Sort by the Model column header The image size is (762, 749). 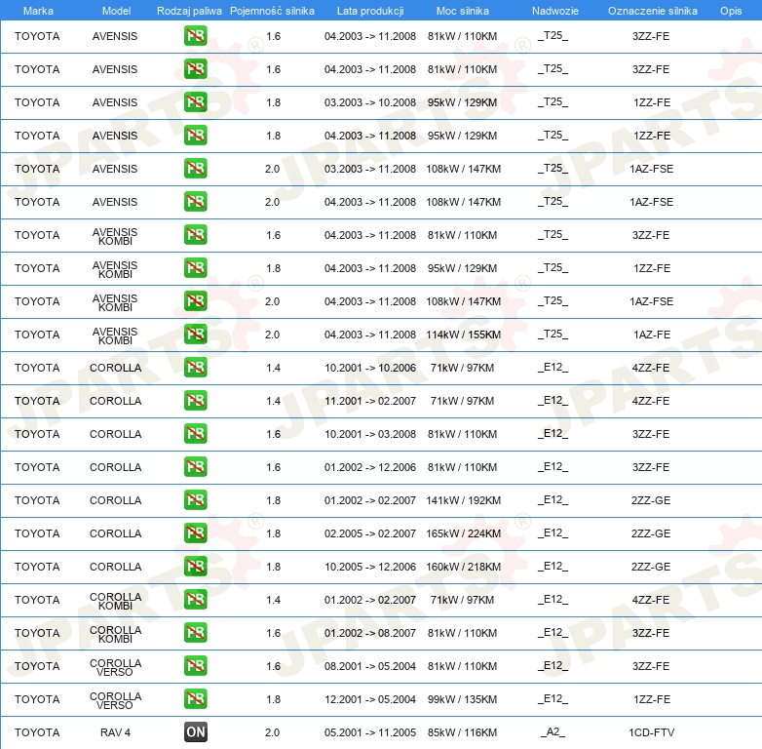[116, 11]
